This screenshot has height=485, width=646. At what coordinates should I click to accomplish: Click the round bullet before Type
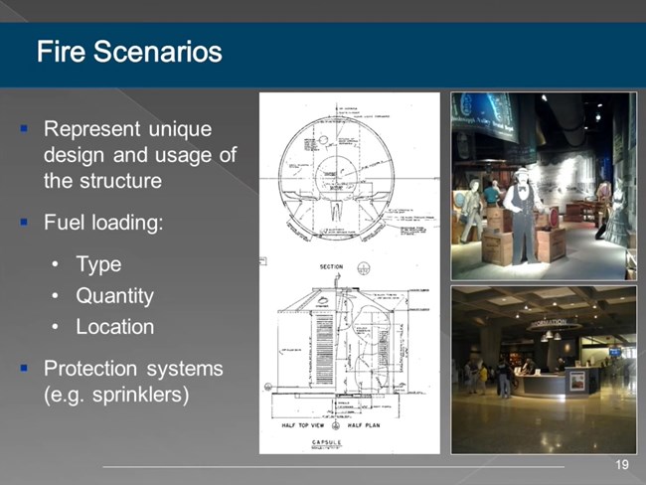[54, 264]
